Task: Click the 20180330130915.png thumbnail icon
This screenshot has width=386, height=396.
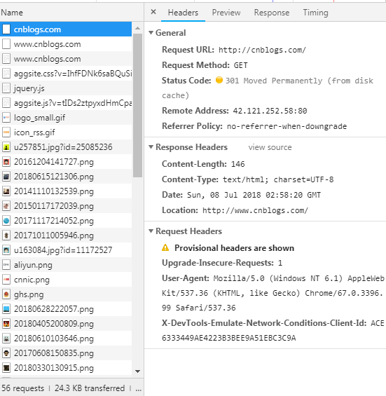Action: (x=6, y=367)
